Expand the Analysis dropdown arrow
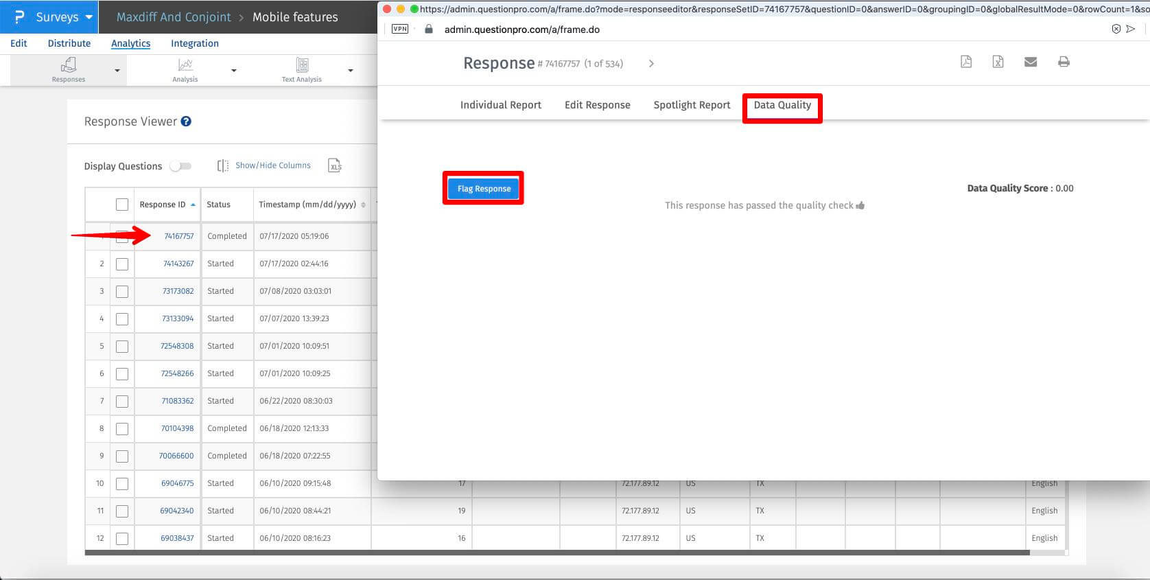The width and height of the screenshot is (1150, 580). pyautogui.click(x=234, y=71)
